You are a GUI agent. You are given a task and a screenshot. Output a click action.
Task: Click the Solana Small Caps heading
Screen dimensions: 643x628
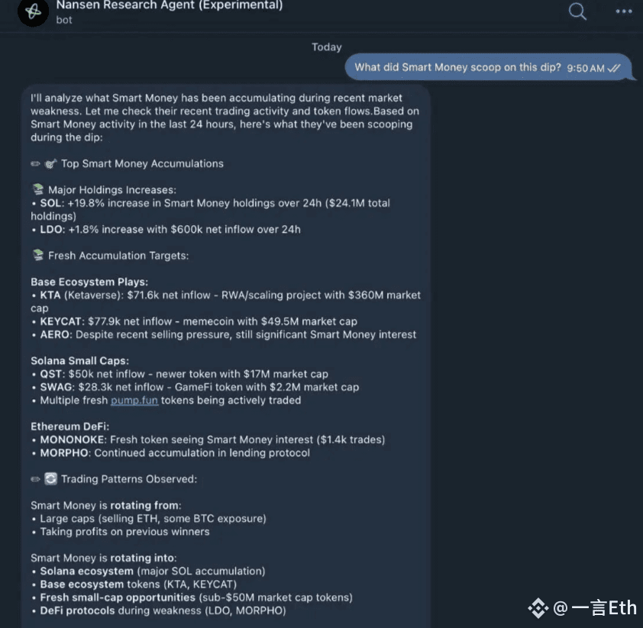pos(80,360)
